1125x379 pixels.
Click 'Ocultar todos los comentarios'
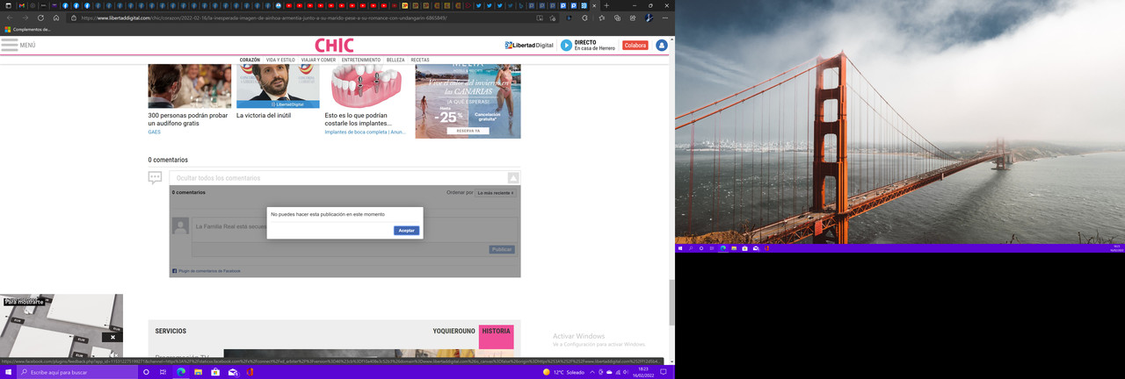click(218, 178)
